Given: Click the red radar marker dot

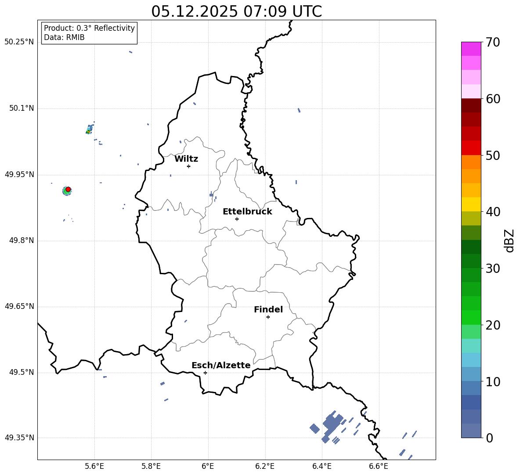Looking at the screenshot, I should 68,189.
